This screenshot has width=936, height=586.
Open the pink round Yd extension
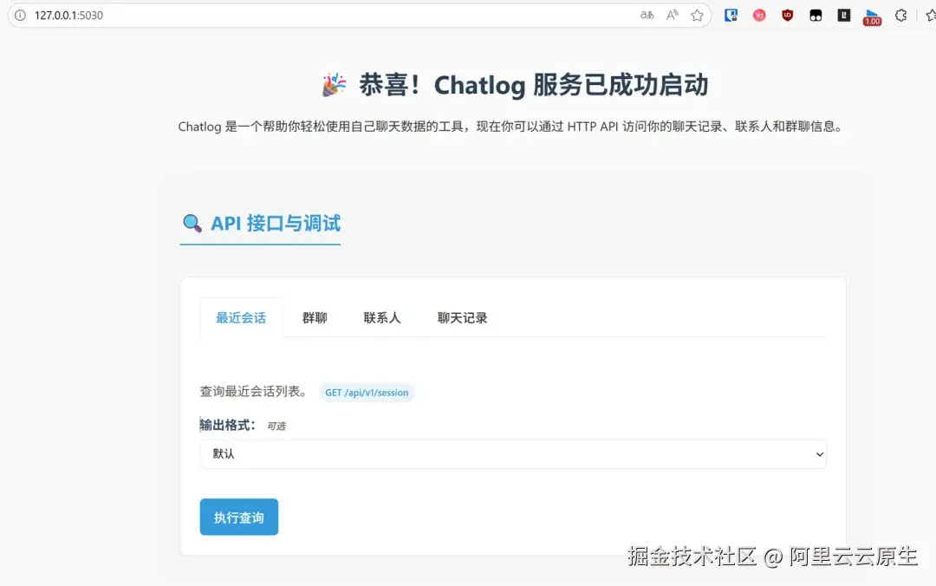(759, 16)
